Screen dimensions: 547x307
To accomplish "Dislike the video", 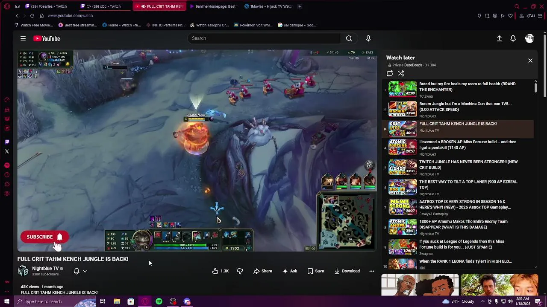I will (240, 271).
